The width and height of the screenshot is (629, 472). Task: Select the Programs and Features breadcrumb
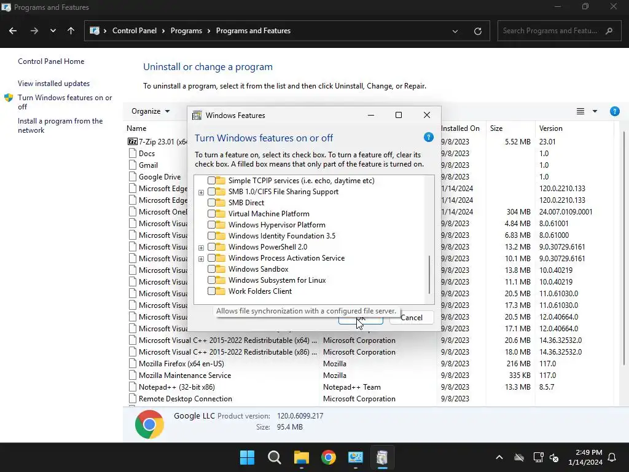tap(253, 31)
